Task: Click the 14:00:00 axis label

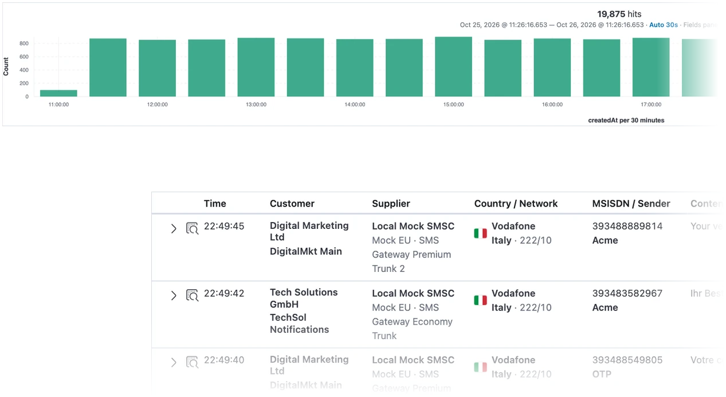Action: click(355, 104)
